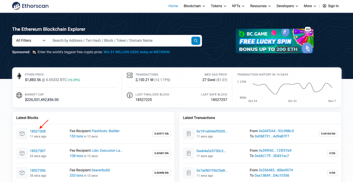Click the Etherscan logo
Image resolution: width=353 pixels, height=182 pixels.
click(x=30, y=6)
